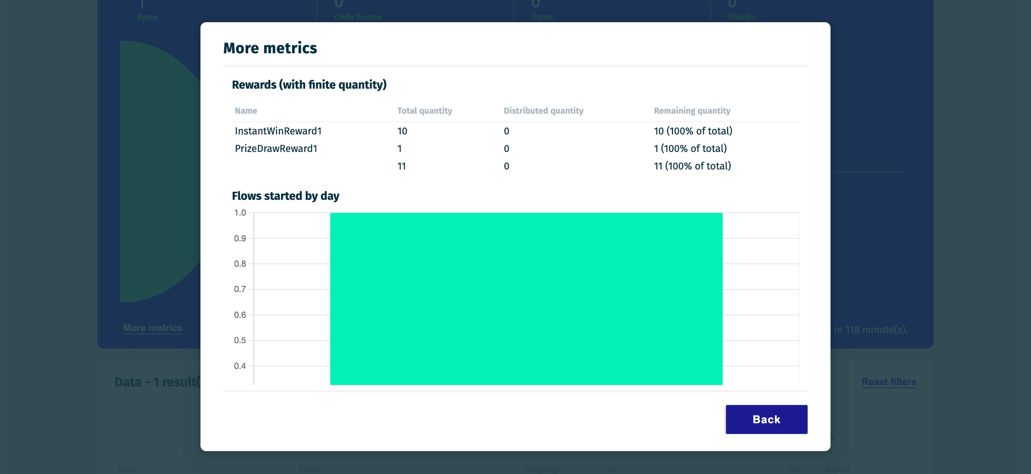Click the Reset filters link
The height and width of the screenshot is (474, 1031).
pos(888,381)
